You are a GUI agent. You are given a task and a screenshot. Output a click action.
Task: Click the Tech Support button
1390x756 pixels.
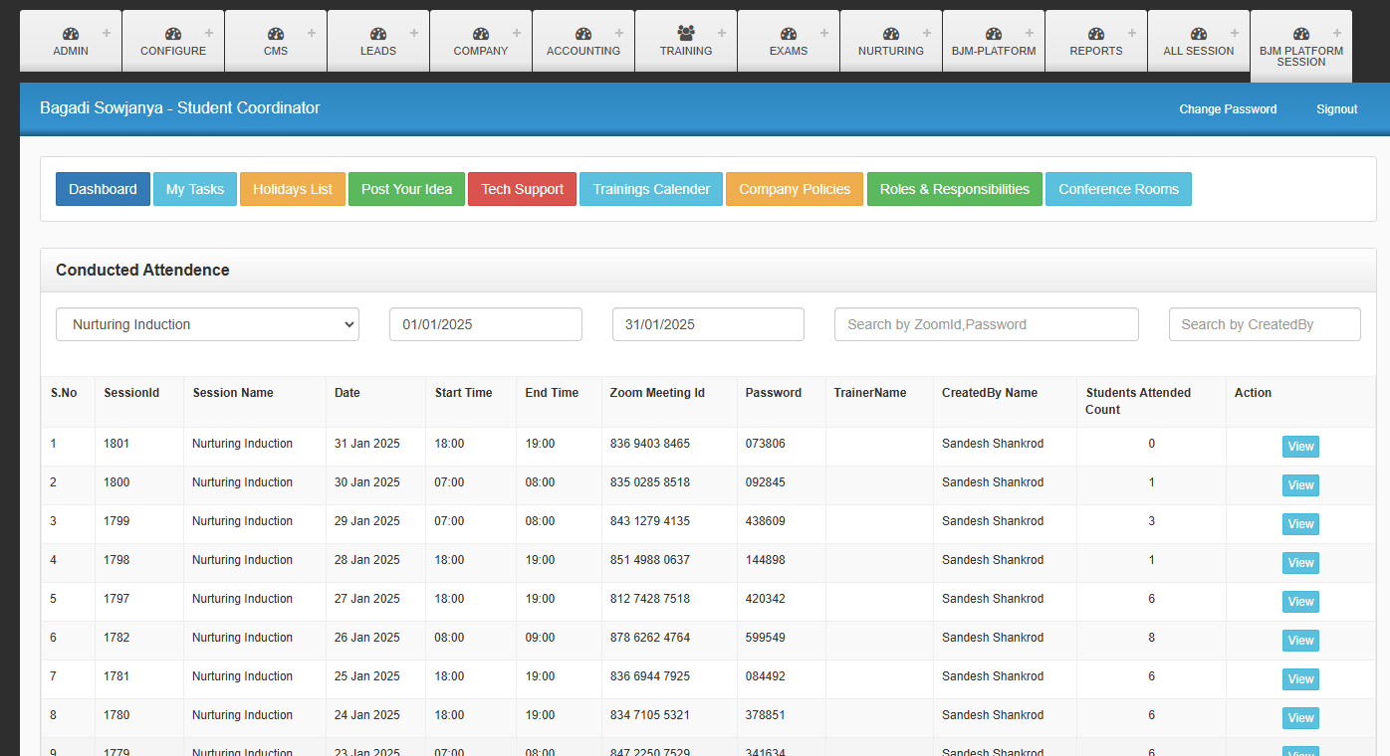[522, 189]
